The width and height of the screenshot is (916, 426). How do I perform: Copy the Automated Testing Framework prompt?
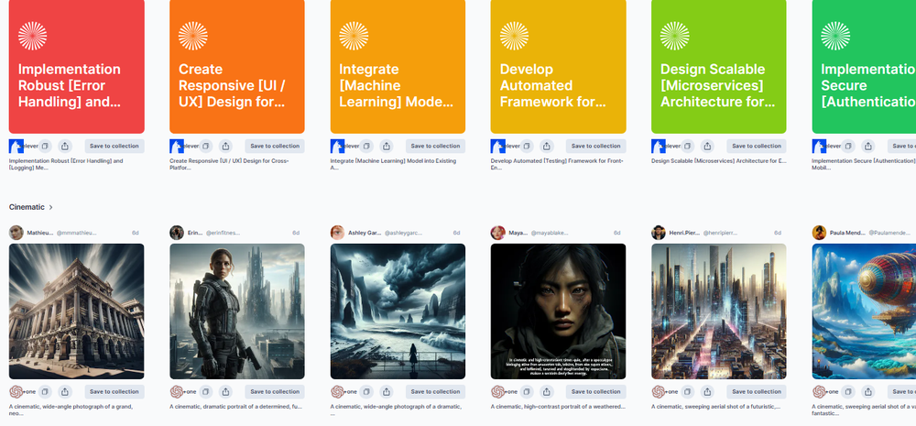point(527,146)
